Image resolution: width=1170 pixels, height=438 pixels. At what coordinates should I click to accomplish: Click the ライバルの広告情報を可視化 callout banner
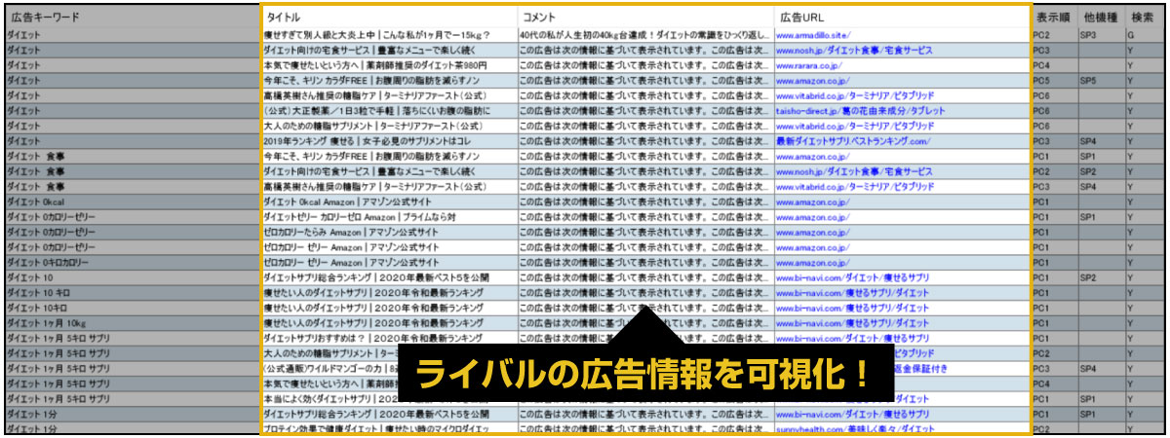tap(643, 375)
